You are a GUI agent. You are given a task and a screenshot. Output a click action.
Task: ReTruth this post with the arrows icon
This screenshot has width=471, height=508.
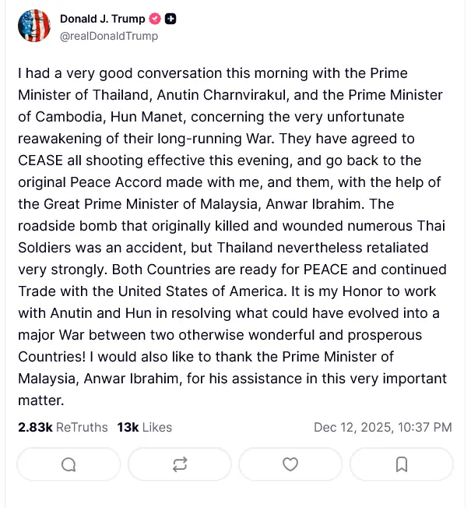180,464
